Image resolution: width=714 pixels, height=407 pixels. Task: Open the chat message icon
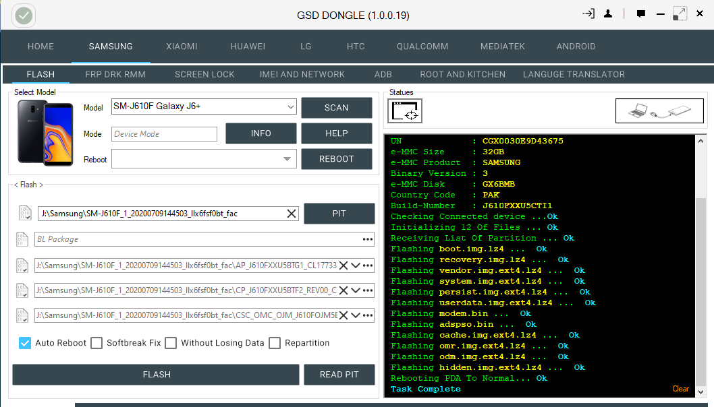[640, 14]
